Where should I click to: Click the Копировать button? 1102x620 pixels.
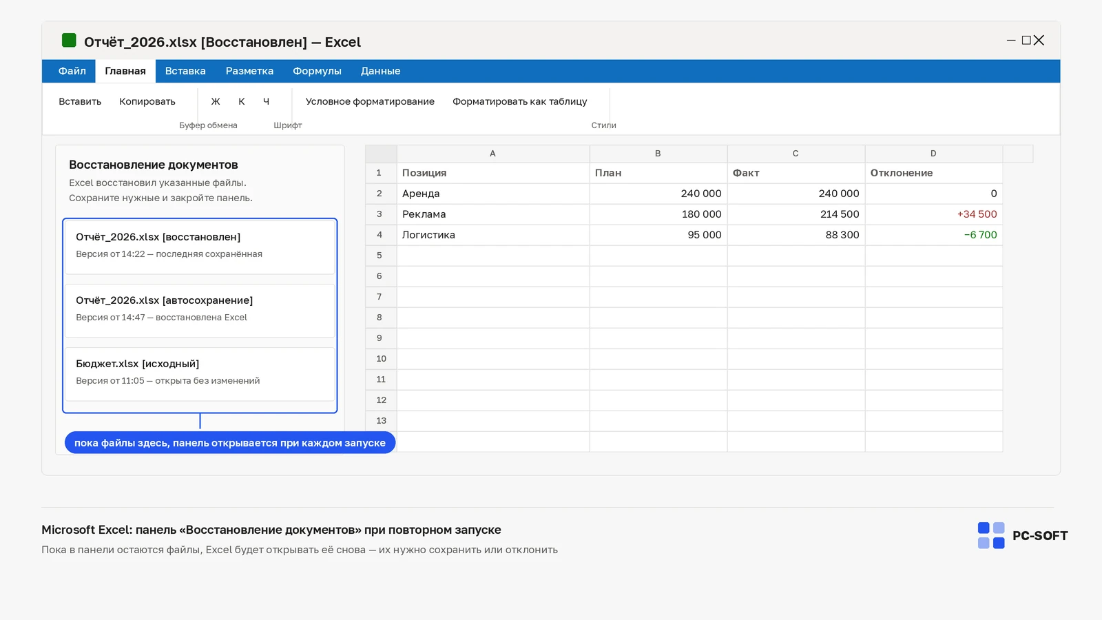(147, 101)
